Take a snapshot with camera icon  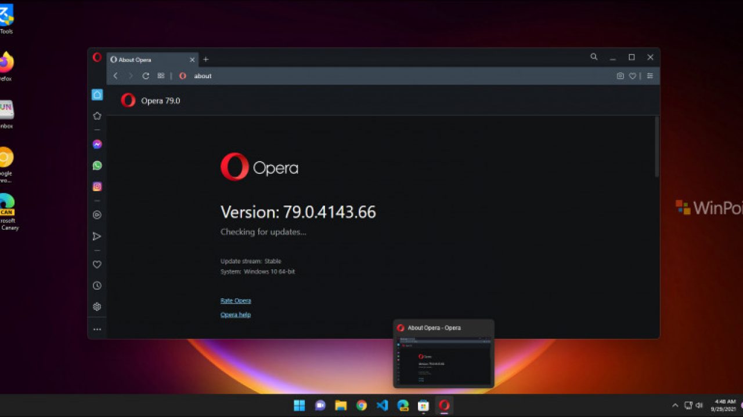(620, 76)
